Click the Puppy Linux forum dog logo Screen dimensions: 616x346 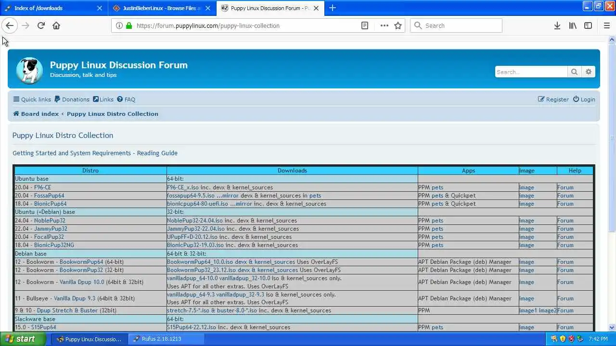click(29, 70)
